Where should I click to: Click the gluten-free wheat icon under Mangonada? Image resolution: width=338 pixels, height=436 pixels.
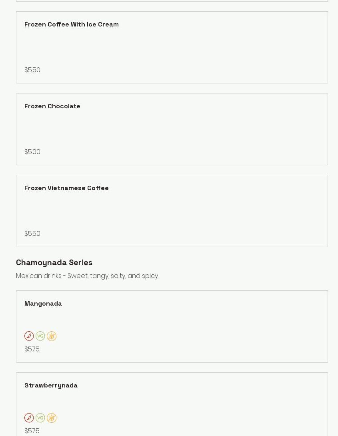coord(52,336)
